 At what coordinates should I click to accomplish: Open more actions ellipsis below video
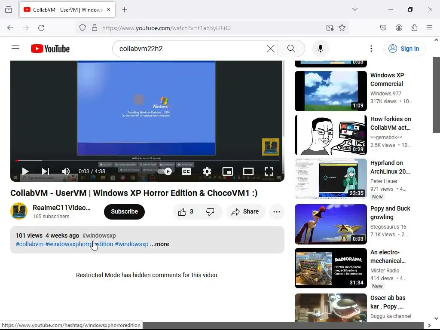[277, 211]
